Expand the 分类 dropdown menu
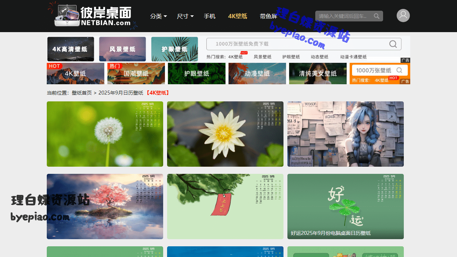457x257 pixels. coord(159,16)
